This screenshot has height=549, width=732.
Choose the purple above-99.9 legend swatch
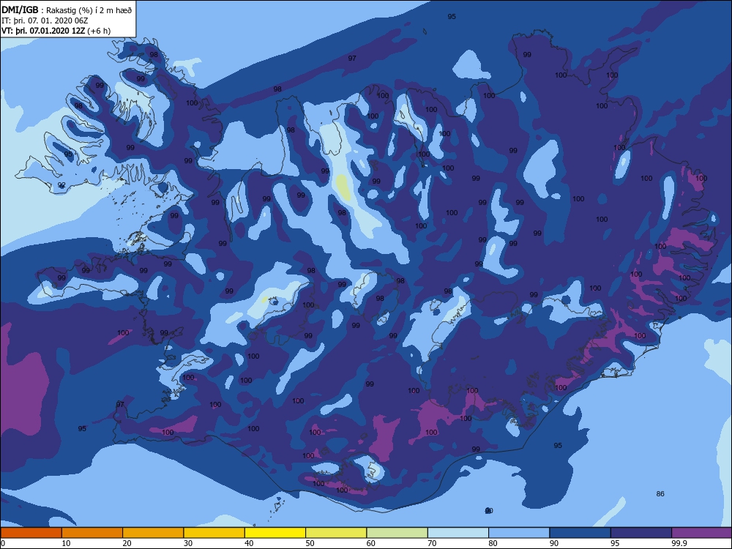coord(702,533)
